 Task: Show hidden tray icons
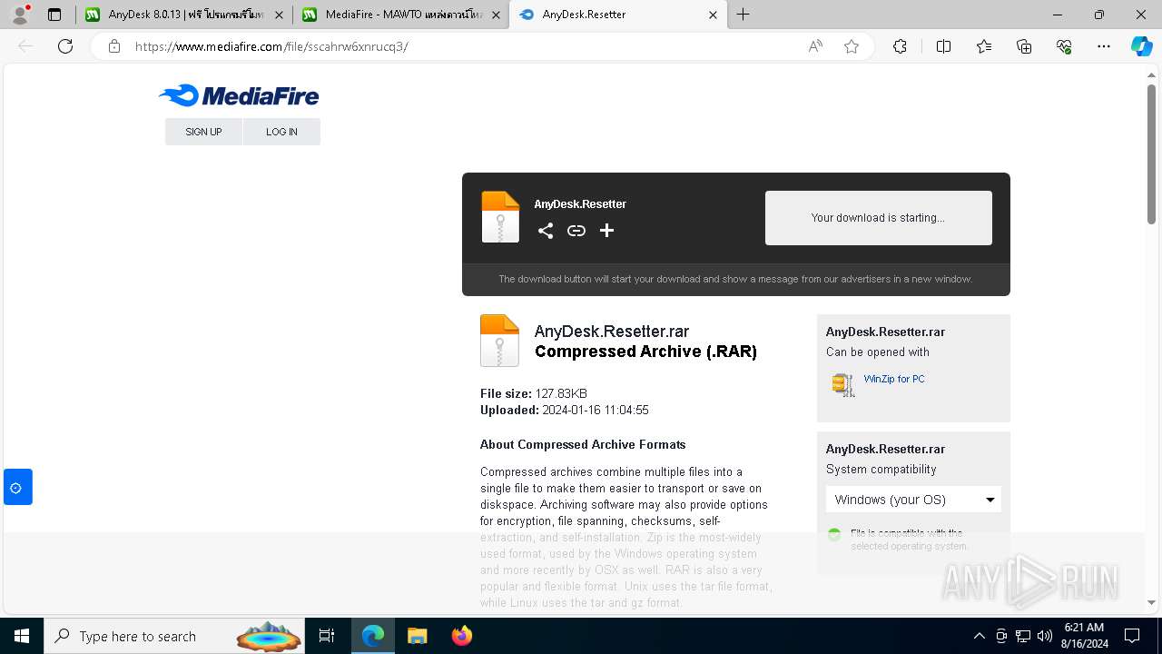tap(979, 636)
